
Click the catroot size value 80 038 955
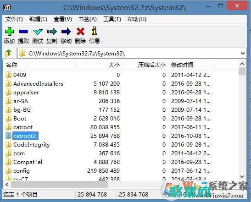[x=105, y=127]
